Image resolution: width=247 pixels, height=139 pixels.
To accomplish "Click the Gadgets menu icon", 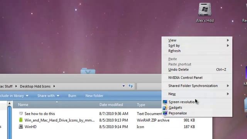I will click(x=165, y=108).
